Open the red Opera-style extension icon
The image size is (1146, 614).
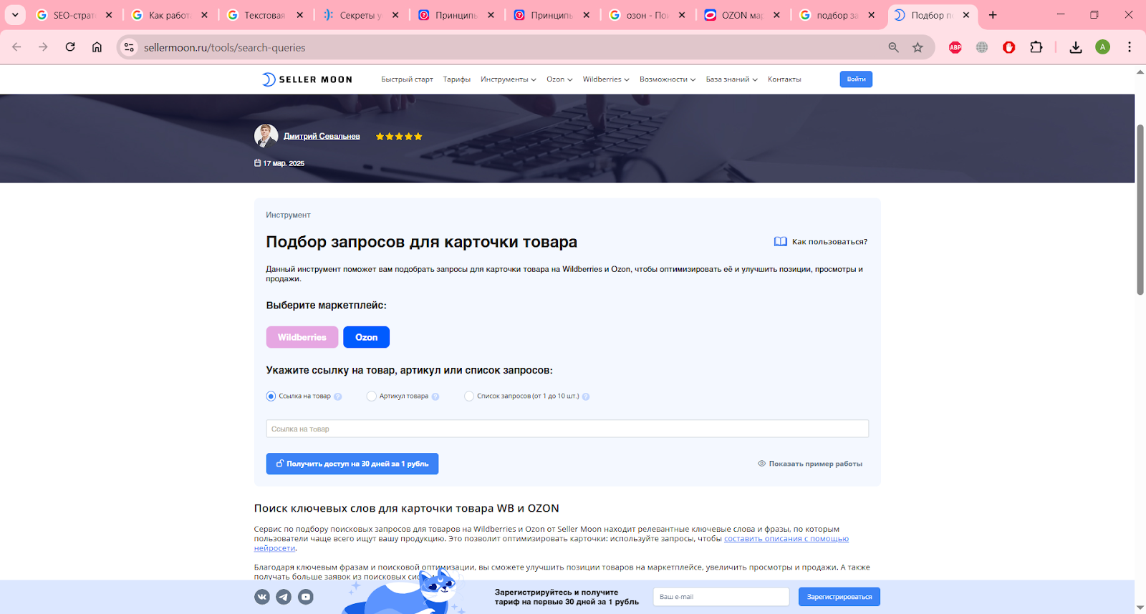[x=1009, y=47]
